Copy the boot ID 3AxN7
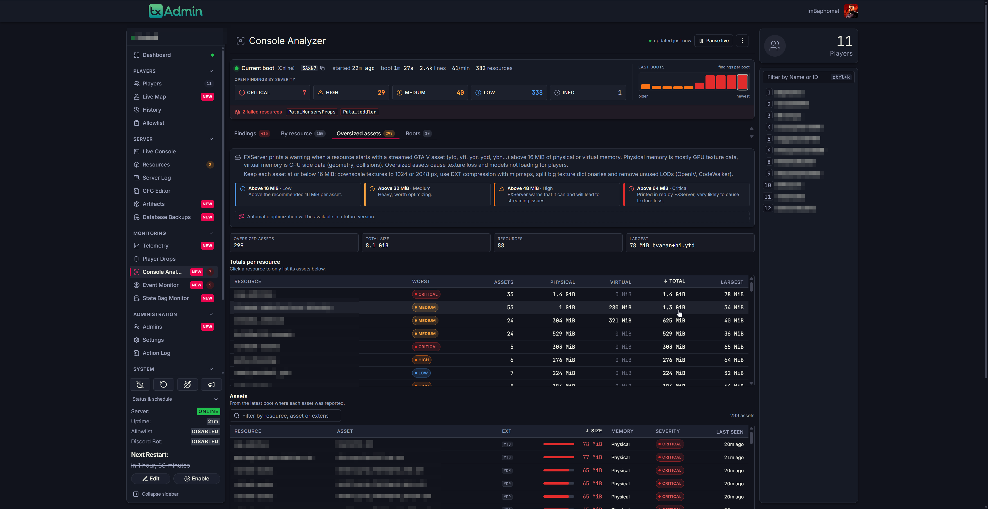 pyautogui.click(x=323, y=68)
